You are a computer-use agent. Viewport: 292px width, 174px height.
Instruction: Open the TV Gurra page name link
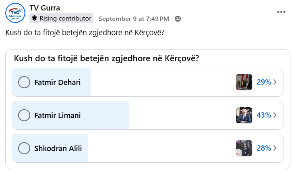pyautogui.click(x=45, y=8)
